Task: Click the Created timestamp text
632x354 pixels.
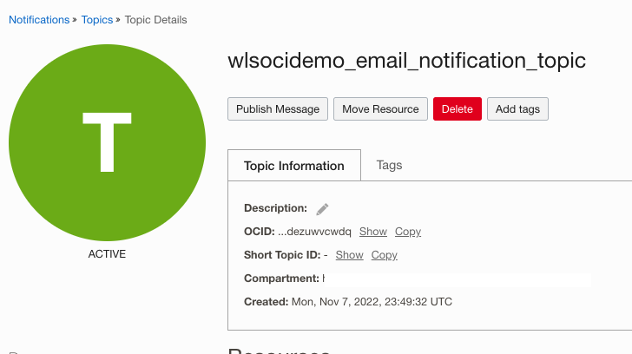Action: [372, 302]
